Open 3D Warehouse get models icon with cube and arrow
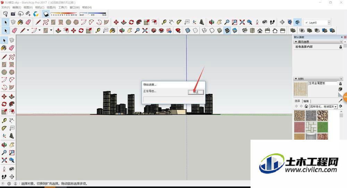347x188 pixels. pyautogui.click(x=5, y=14)
